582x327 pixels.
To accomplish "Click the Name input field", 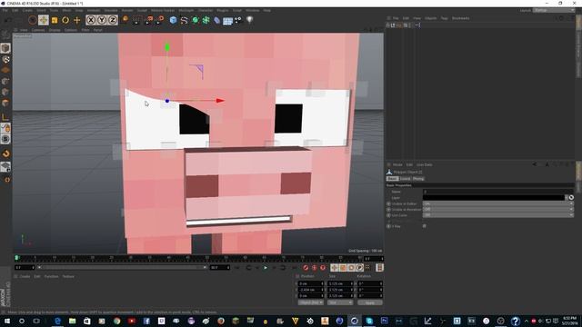I will click(x=497, y=192).
